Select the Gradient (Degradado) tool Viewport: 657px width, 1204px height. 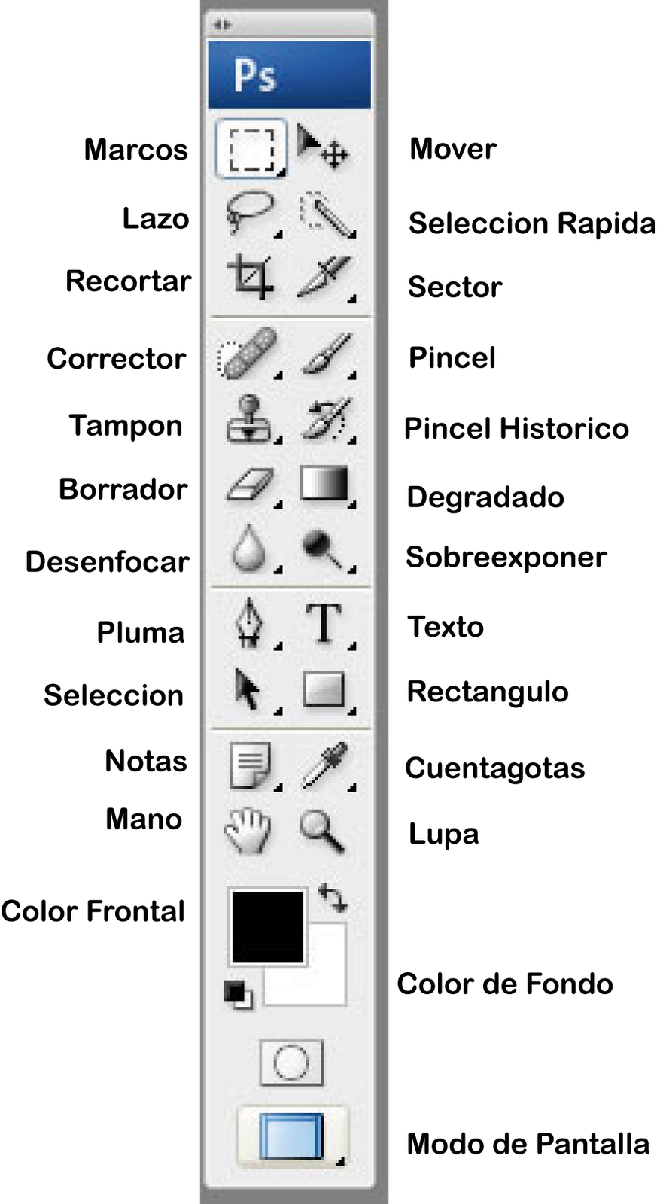coord(326,485)
